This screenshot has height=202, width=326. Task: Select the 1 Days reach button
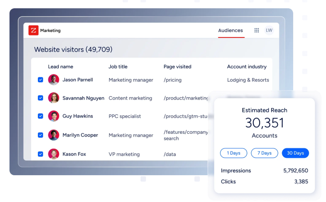[234, 153]
